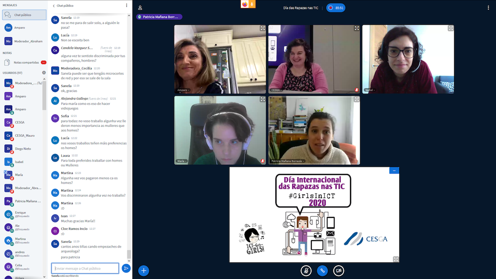496x279 pixels.
Task: Click the participant icon in top left bar
Action: pyautogui.click(x=139, y=8)
